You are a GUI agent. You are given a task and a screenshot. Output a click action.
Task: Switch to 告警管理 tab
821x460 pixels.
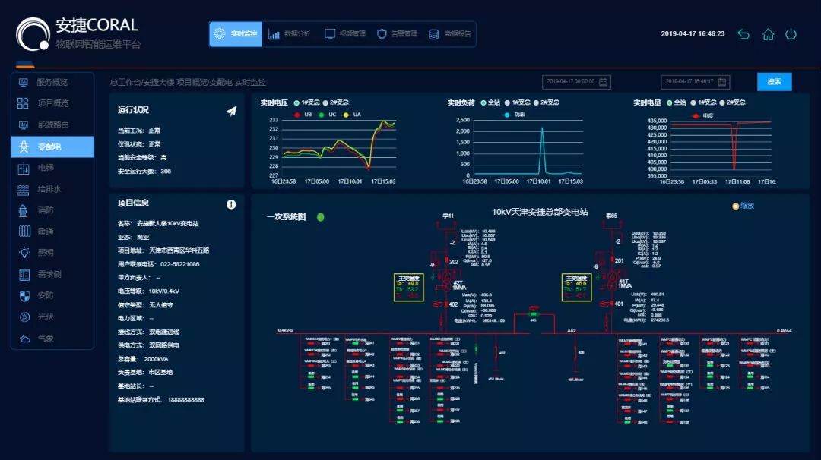[x=397, y=34]
